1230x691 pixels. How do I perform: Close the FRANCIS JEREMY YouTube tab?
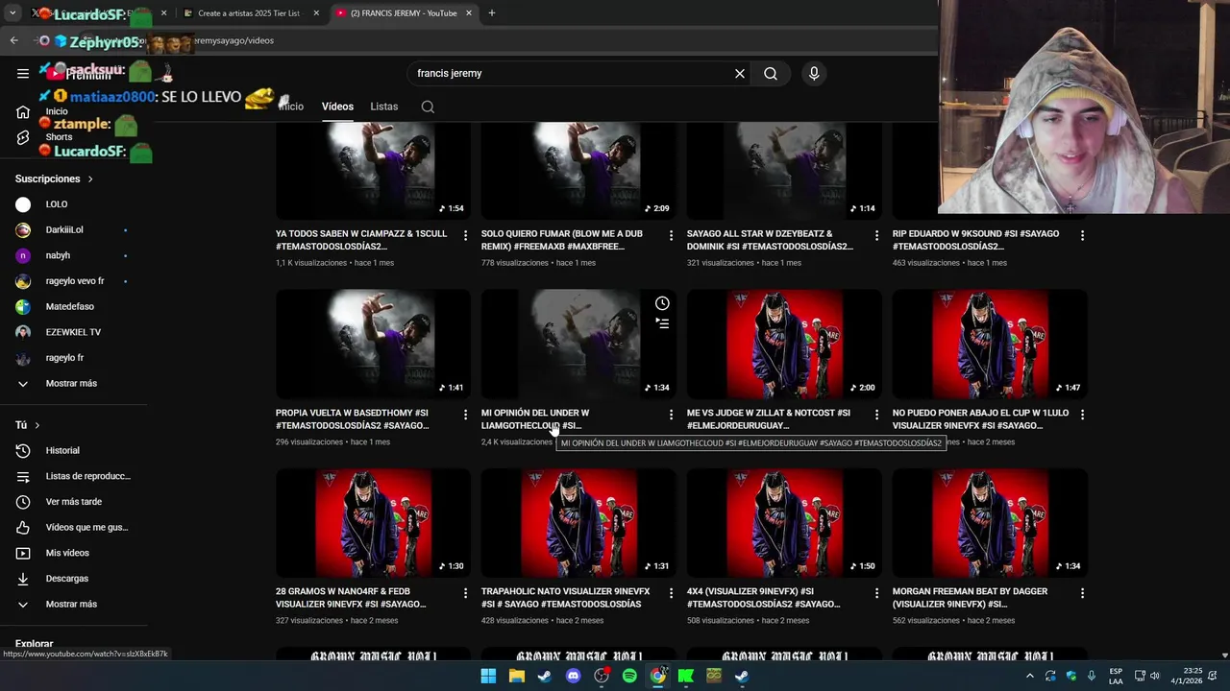(x=469, y=13)
